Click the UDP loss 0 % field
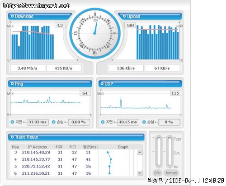This screenshot has height=186, width=226. click(x=169, y=122)
